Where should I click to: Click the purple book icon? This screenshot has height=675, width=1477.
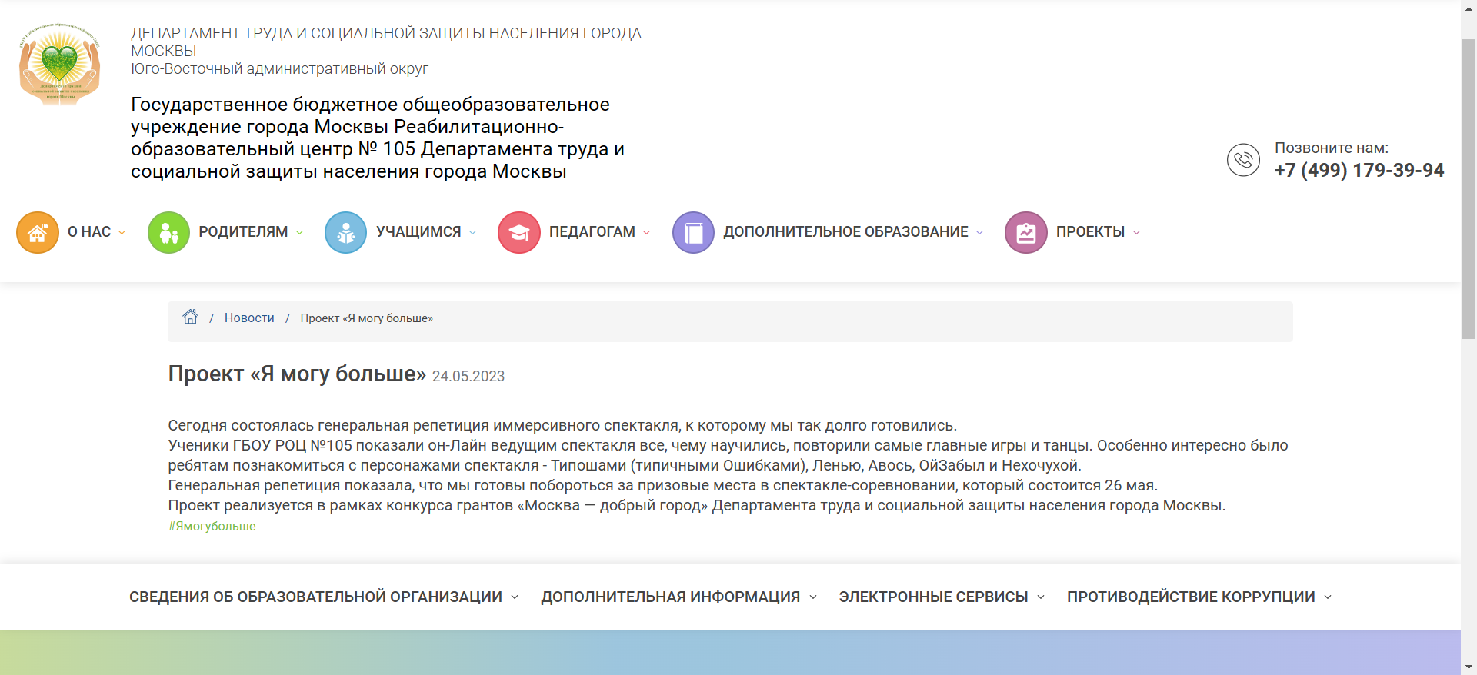pos(694,232)
